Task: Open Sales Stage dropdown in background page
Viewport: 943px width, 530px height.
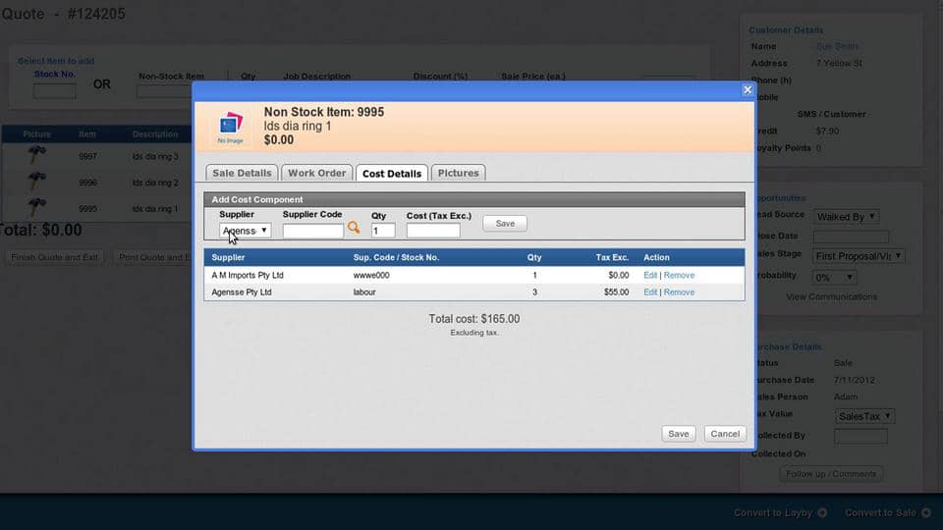Action: point(859,256)
